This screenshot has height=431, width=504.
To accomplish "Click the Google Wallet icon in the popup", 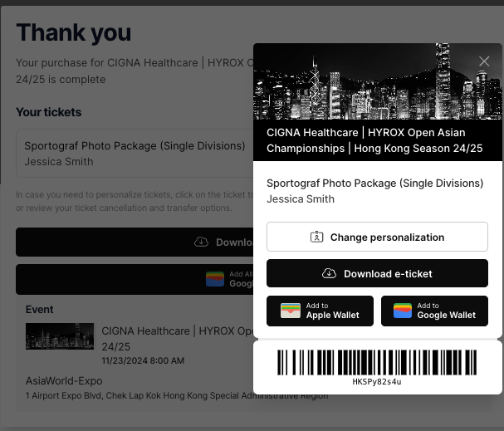I will click(x=402, y=311).
